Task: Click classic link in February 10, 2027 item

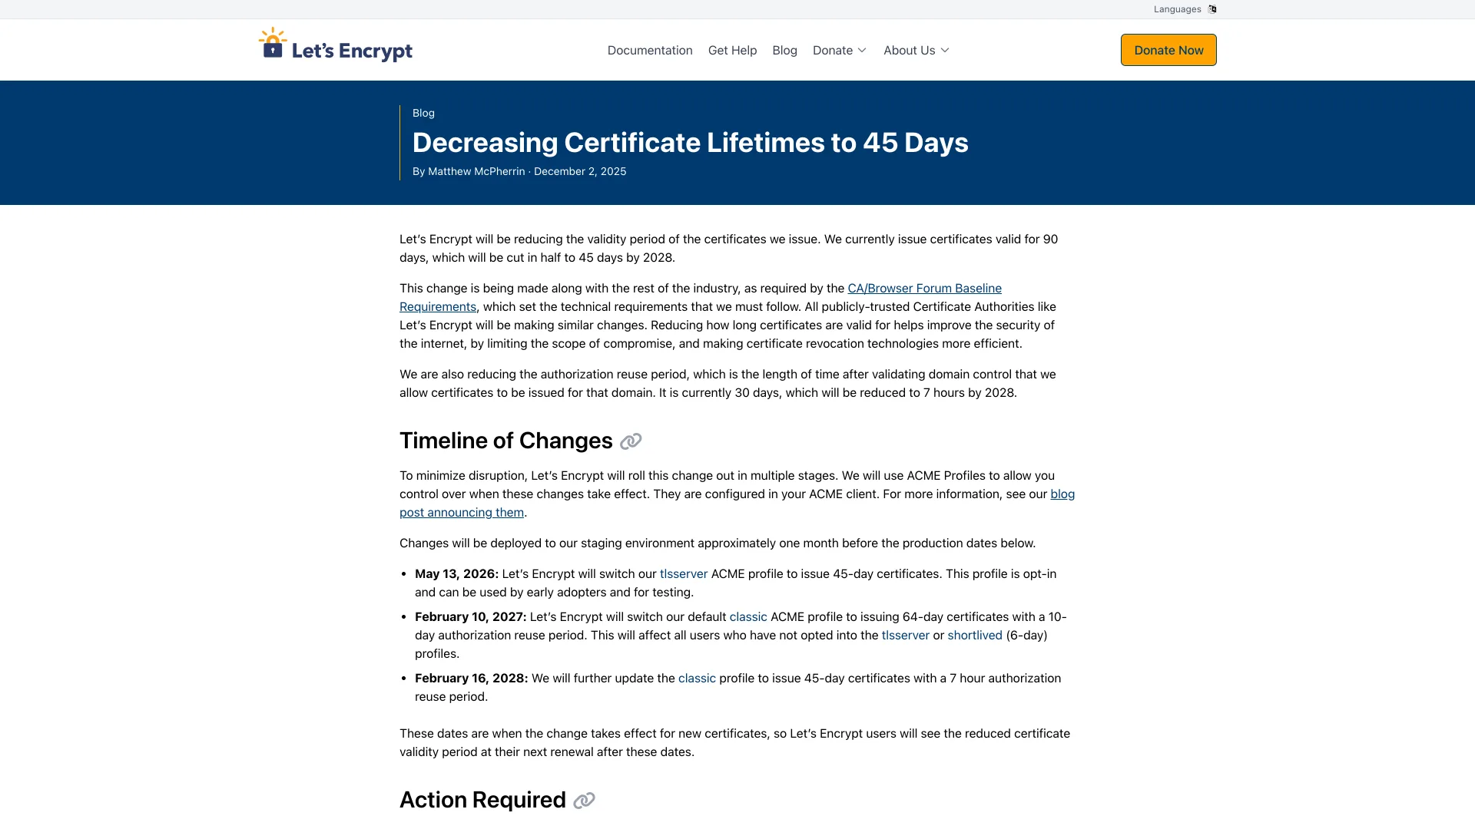Action: pyautogui.click(x=748, y=617)
